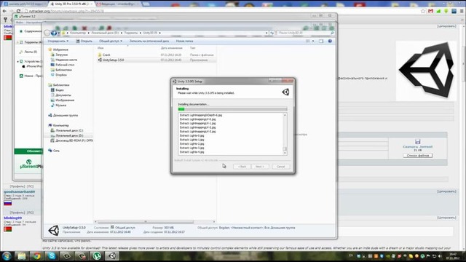Click Открыть in the Explorer toolbar
466x262 pixels.
click(x=84, y=41)
